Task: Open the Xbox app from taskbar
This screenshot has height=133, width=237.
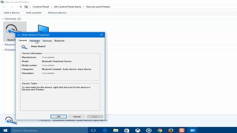Action: [x=138, y=130]
